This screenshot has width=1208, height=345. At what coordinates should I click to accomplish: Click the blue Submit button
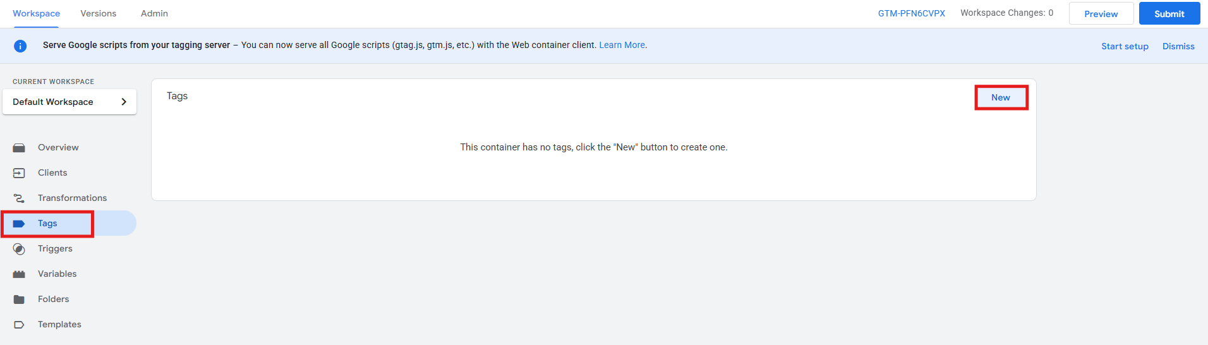1169,14
